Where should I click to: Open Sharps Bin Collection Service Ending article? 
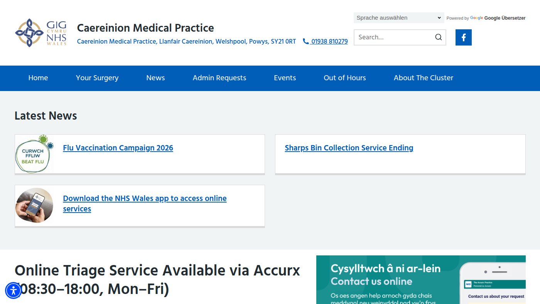pyautogui.click(x=349, y=148)
